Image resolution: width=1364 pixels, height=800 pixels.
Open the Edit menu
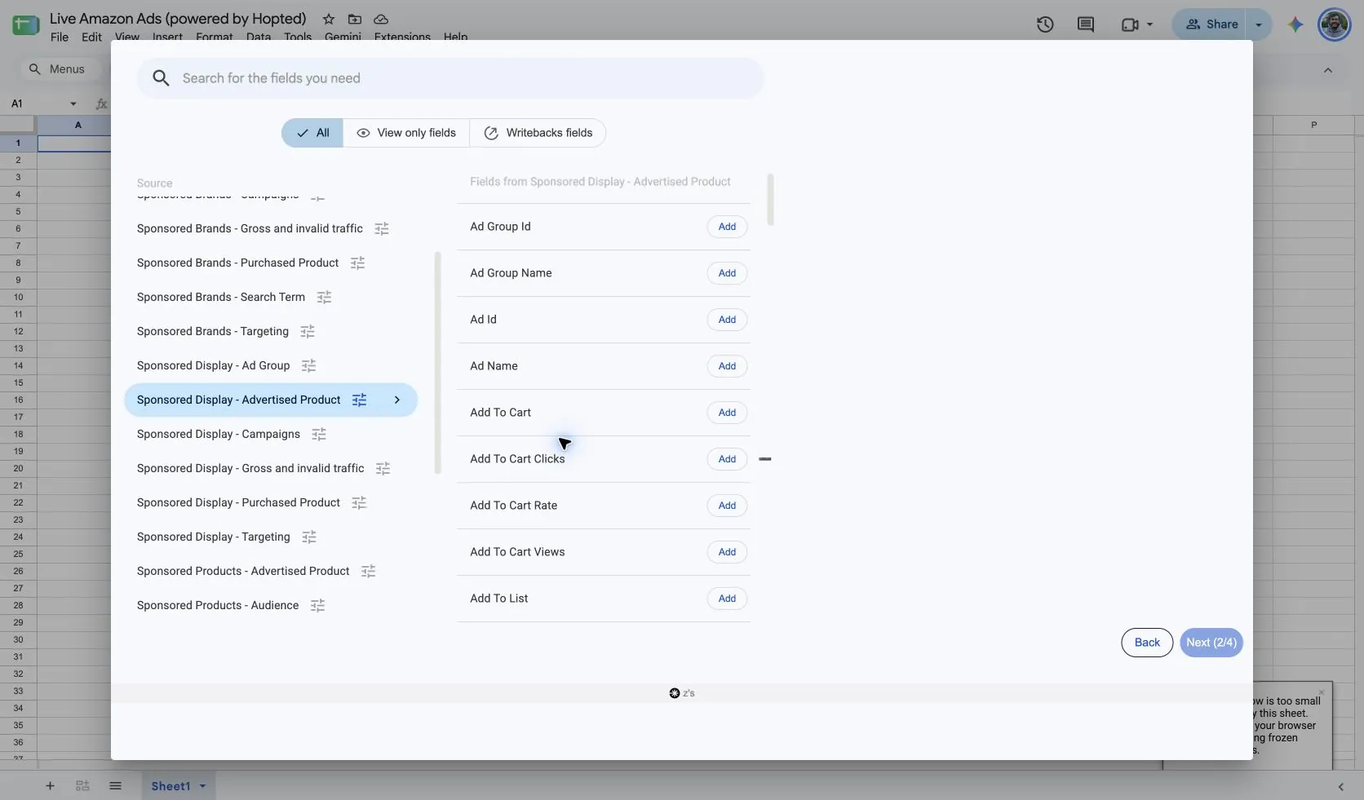pos(91,37)
